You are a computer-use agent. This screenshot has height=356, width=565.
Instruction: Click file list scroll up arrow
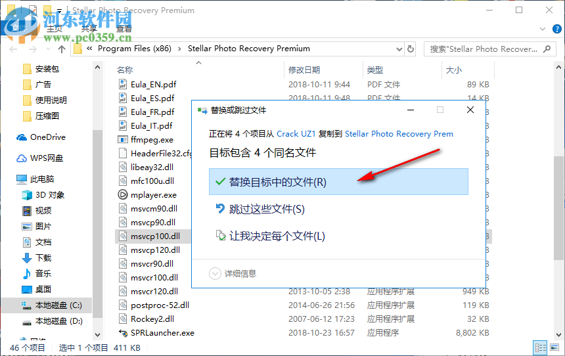pos(558,67)
